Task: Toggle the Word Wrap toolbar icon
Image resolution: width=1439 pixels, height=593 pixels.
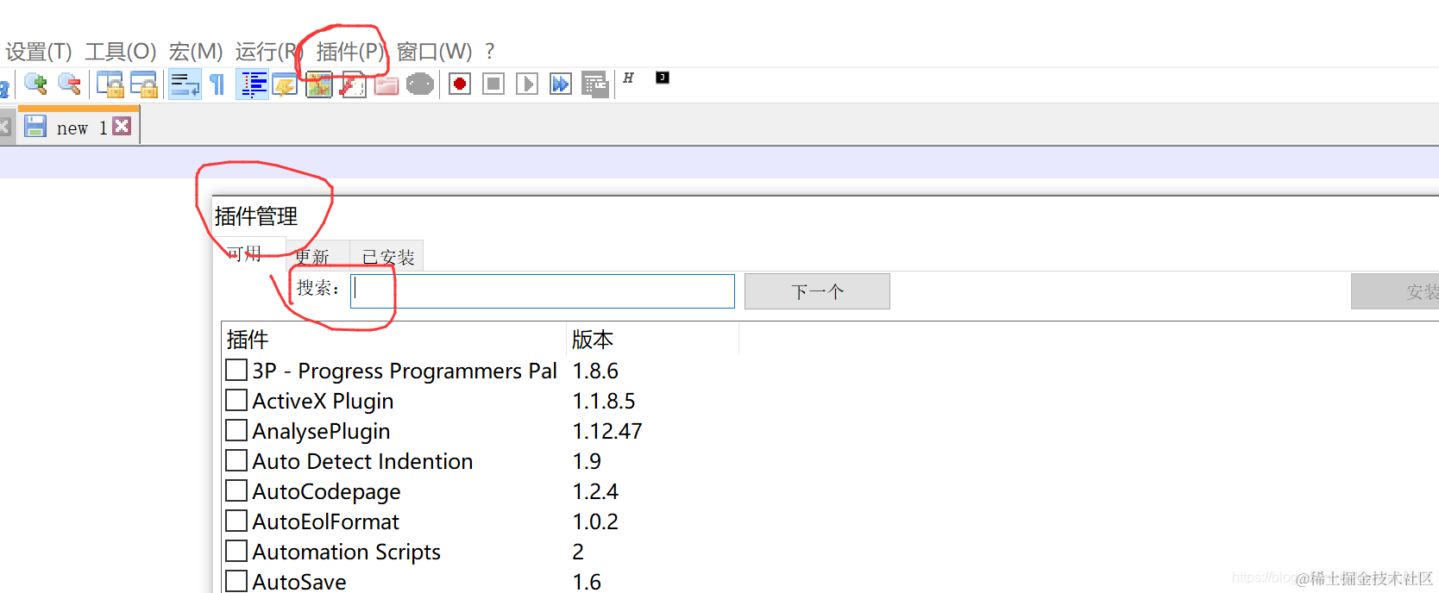Action: tap(185, 84)
